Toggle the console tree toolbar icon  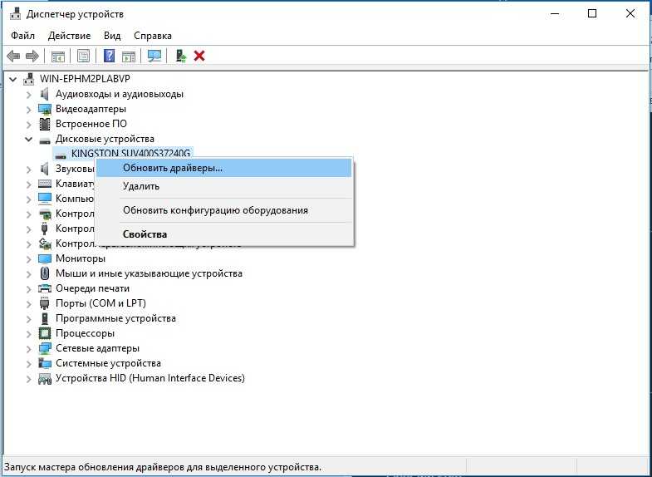[x=58, y=56]
